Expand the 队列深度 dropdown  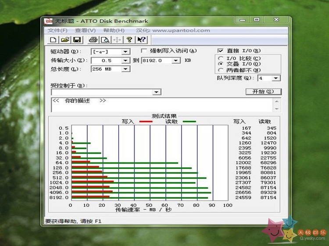pos(276,78)
